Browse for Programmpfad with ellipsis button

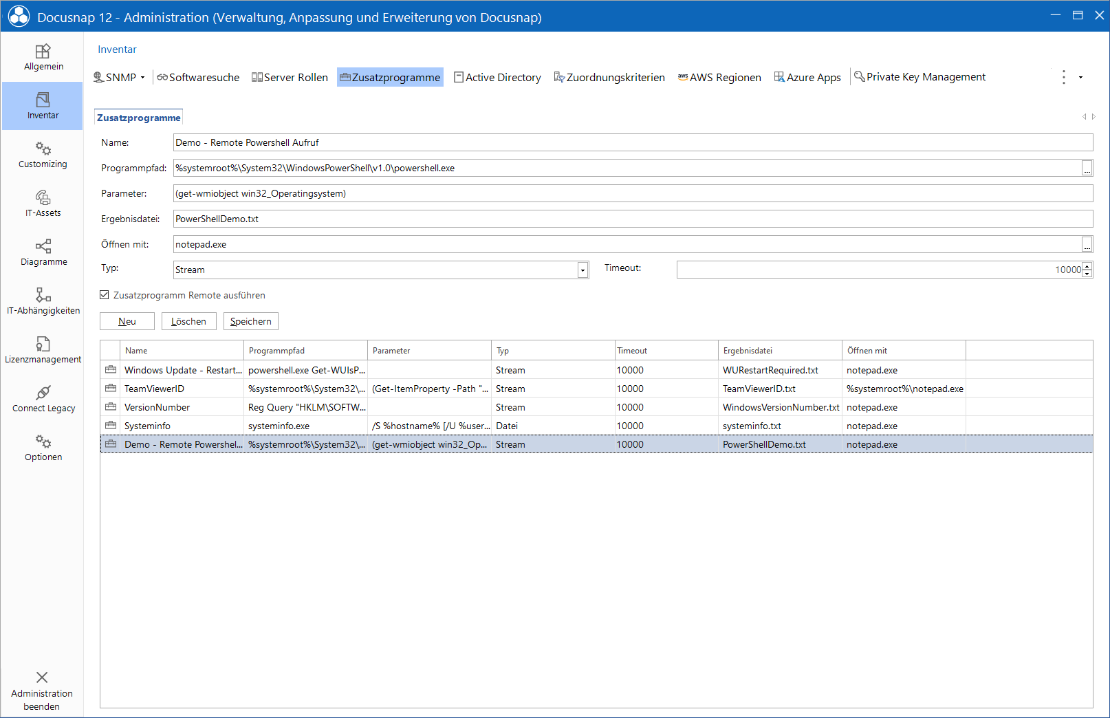pyautogui.click(x=1087, y=168)
